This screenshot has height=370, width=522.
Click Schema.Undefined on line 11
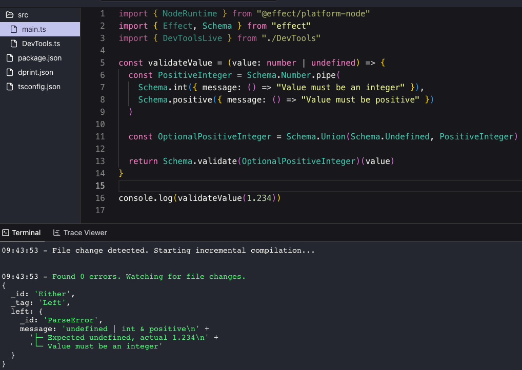pyautogui.click(x=390, y=137)
